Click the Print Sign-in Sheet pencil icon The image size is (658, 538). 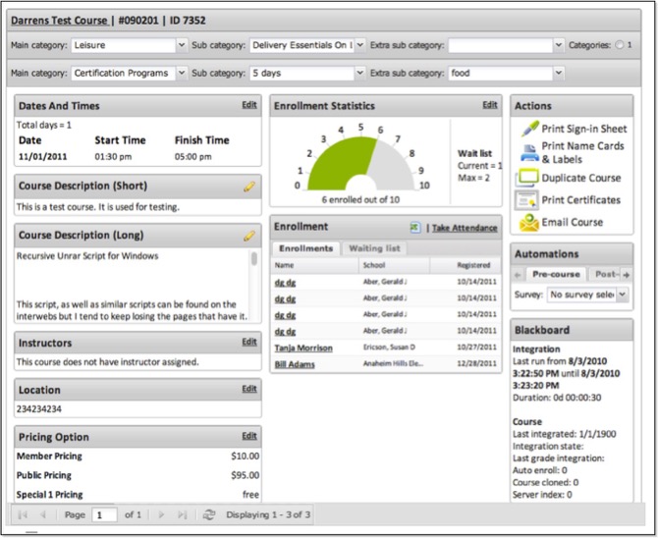click(x=528, y=129)
